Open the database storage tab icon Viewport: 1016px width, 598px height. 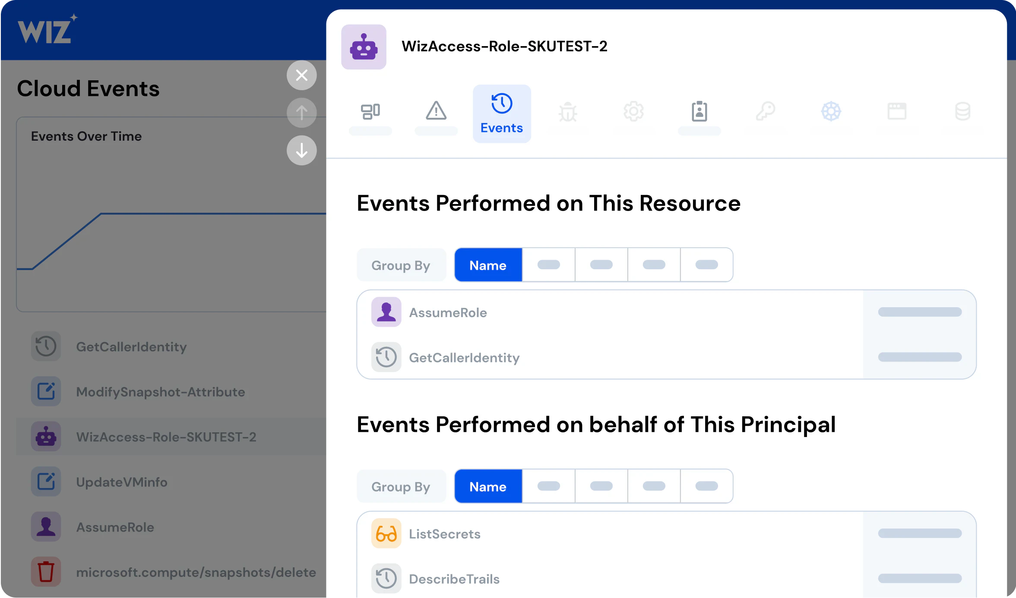(962, 111)
